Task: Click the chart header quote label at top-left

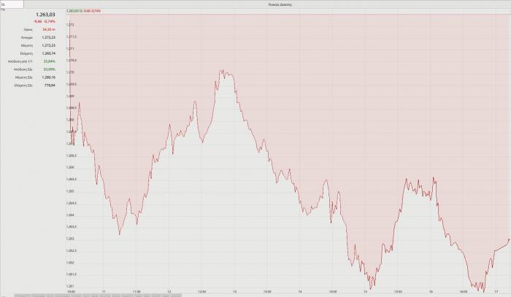Action: point(83,12)
